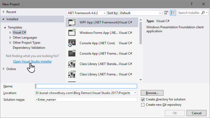Focus the project Name field
The height and width of the screenshot is (118, 210).
[x=86, y=86]
